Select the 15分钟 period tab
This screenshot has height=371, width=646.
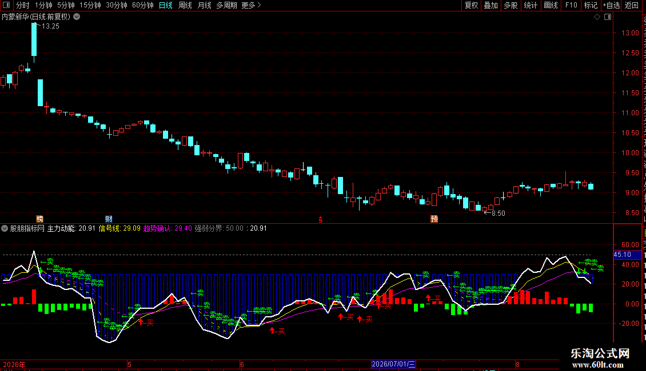(x=90, y=5)
